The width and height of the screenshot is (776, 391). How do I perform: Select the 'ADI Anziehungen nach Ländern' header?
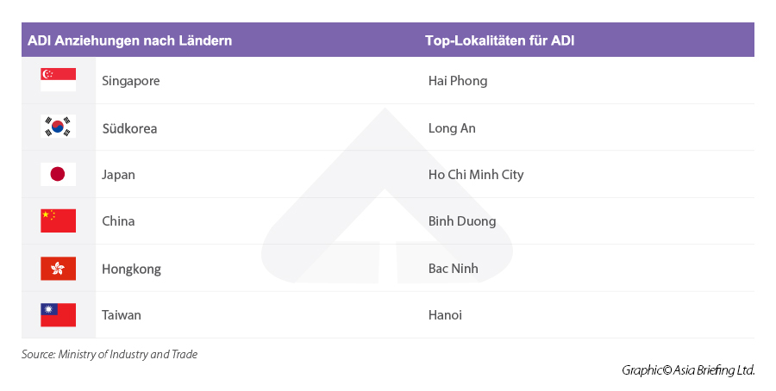(x=129, y=40)
